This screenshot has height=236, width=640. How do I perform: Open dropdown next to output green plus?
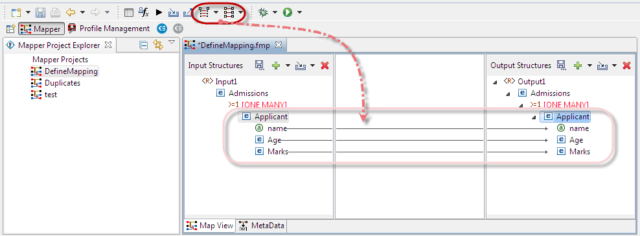589,65
